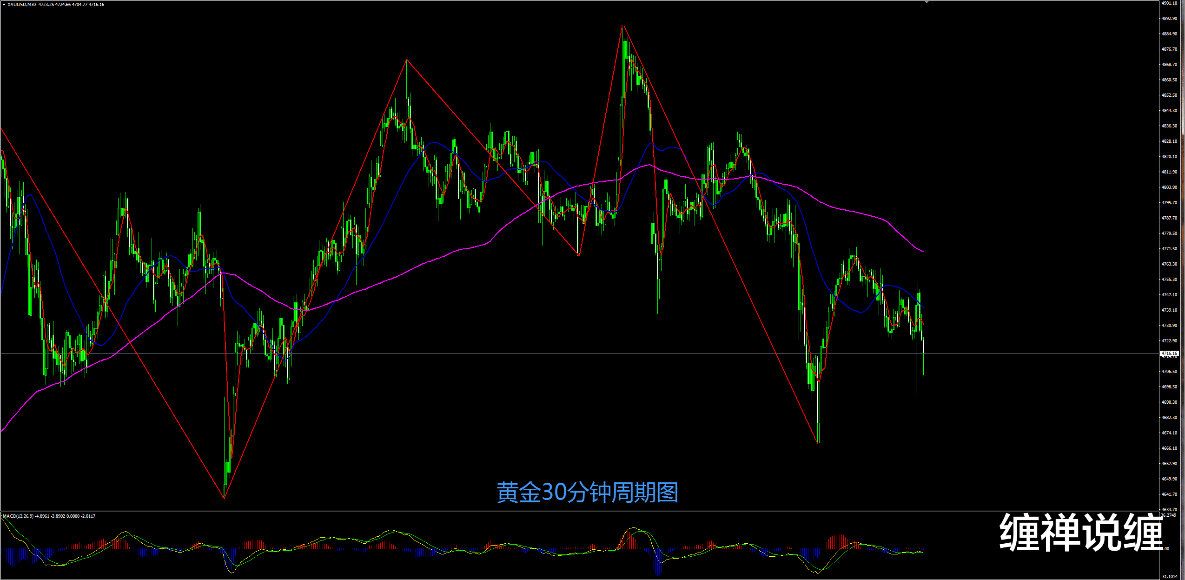Click the lowest red zigzag trough vertex
Image resolution: width=1185 pixels, height=580 pixels.
click(x=225, y=498)
